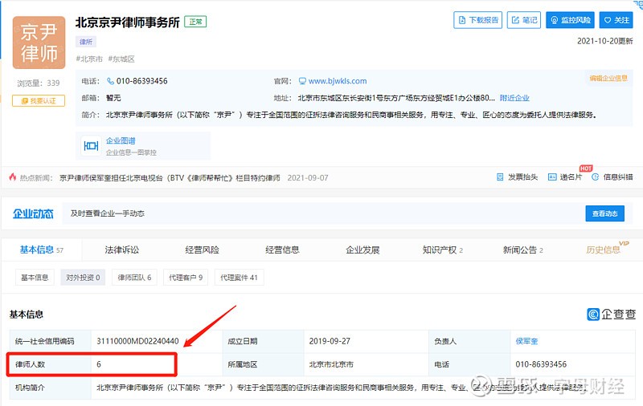
Task: Select the 律师团队 6 sub-tab
Action: (134, 278)
